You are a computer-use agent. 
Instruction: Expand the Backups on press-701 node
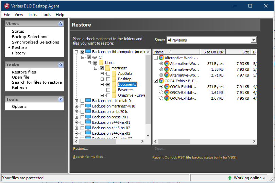point(76,117)
